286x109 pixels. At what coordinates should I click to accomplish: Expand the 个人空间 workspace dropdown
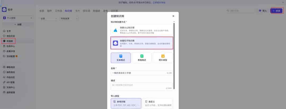pyautogui.click(x=18, y=18)
